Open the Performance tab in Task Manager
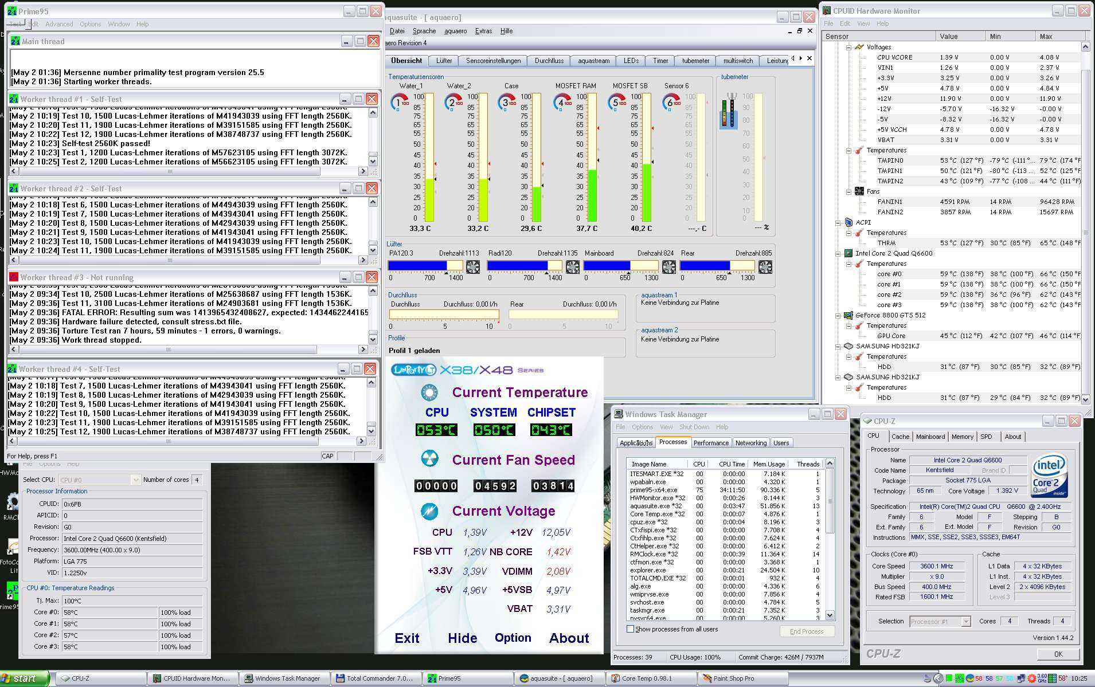 coord(711,443)
